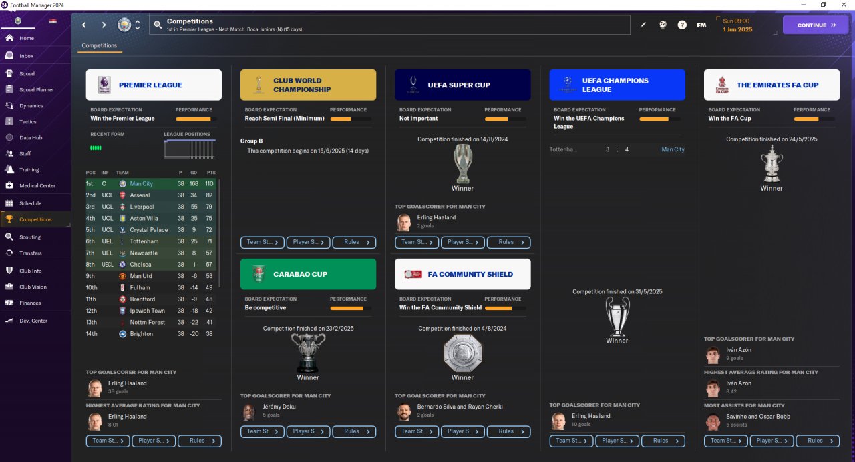The width and height of the screenshot is (855, 462).
Task: Open the Inbox envelope icon
Action: tap(9, 56)
